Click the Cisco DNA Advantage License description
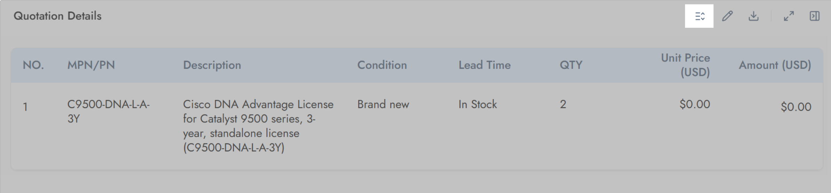The image size is (831, 193). pyautogui.click(x=258, y=126)
